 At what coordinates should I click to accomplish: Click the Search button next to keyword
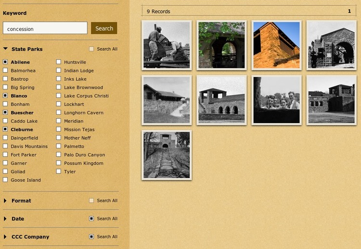[x=104, y=28]
